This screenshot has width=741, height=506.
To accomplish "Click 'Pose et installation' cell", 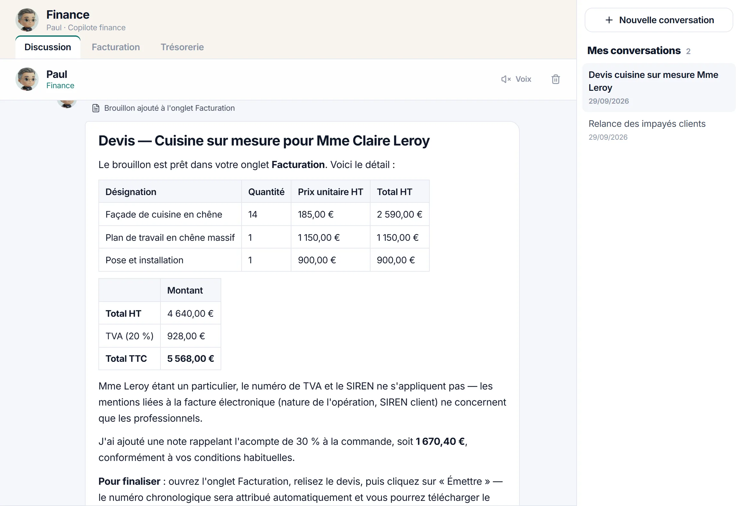I will [x=170, y=260].
